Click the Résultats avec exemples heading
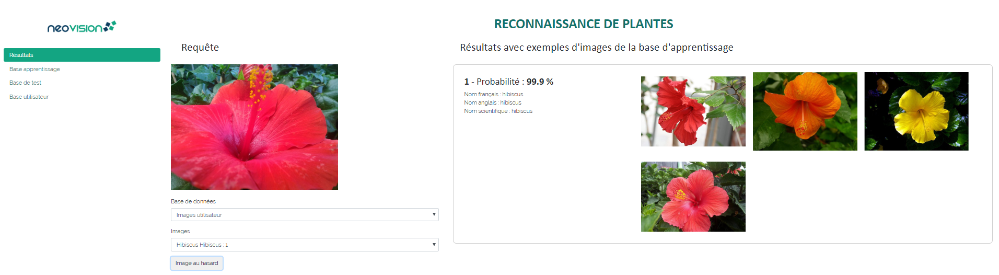The height and width of the screenshot is (275, 999). pos(596,48)
